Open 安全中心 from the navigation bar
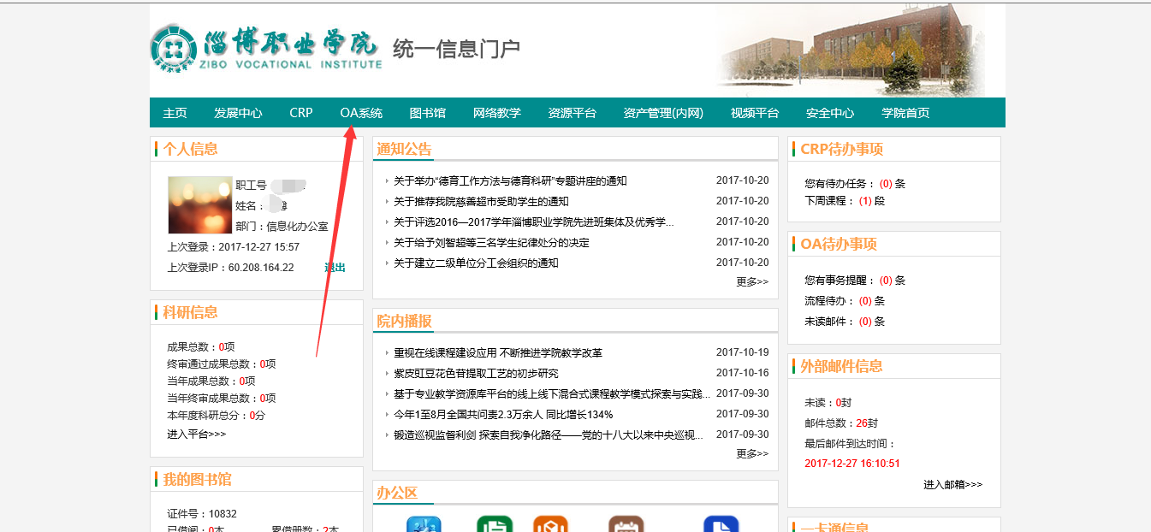Image resolution: width=1151 pixels, height=532 pixels. pyautogui.click(x=830, y=113)
